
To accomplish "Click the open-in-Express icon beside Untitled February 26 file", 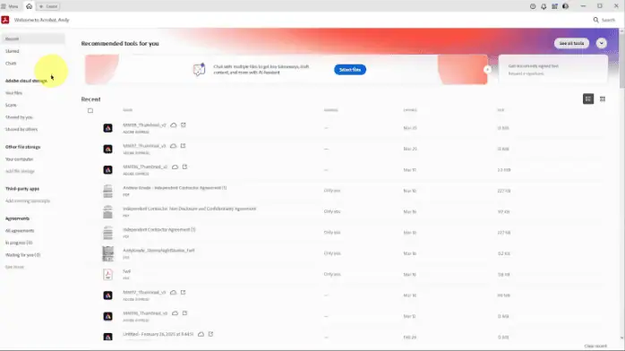I will (x=210, y=334).
